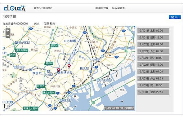Select the 12月01日 出勤 09:00 entry
This screenshot has width=183, height=118.
[x=153, y=31]
